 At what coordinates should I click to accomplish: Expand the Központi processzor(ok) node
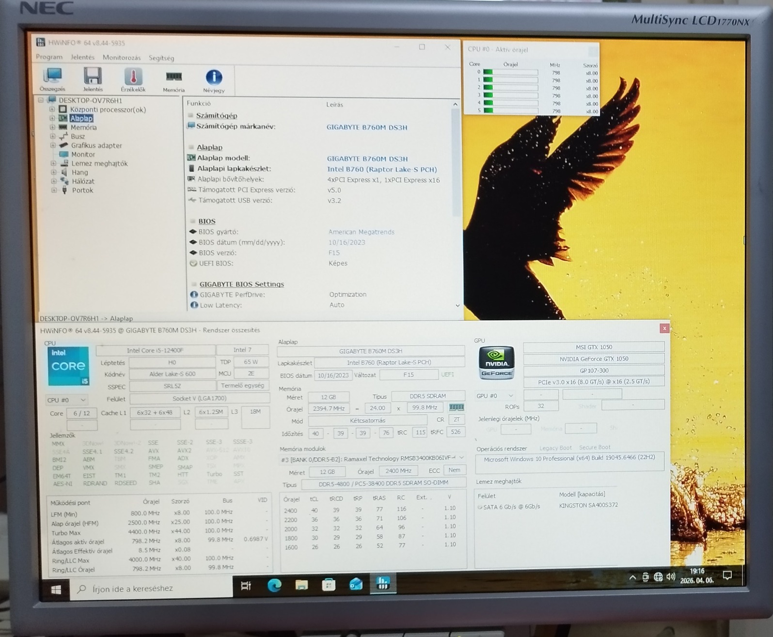(x=52, y=109)
